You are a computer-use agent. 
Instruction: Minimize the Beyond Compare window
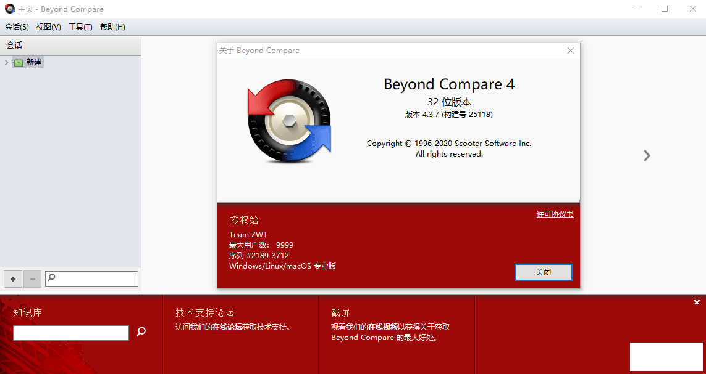637,9
